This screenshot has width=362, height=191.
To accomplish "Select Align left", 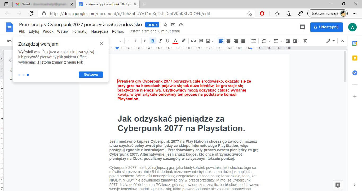I will pyautogui.click(x=221, y=41).
